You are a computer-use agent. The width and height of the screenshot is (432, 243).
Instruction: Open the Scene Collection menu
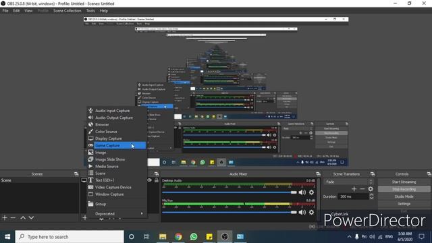[x=67, y=11]
